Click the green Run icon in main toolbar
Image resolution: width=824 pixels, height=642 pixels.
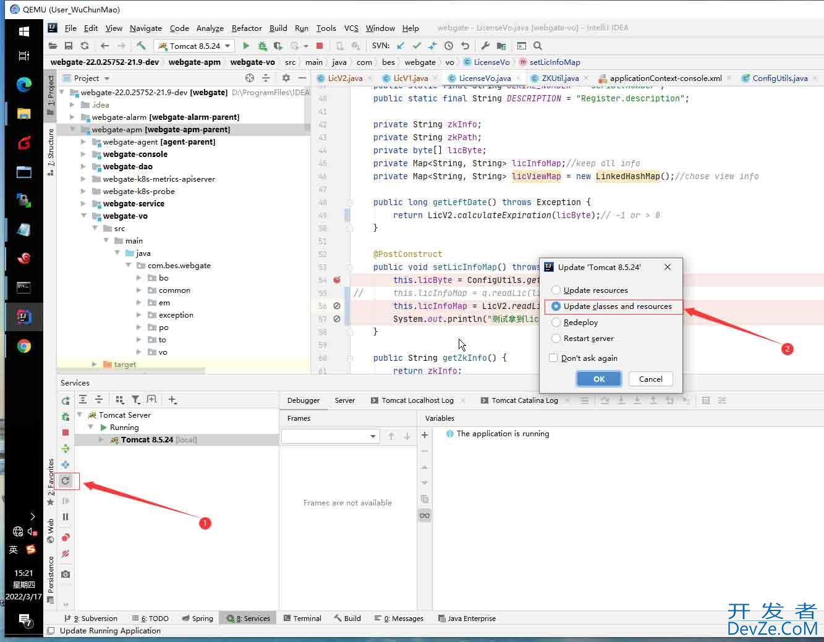[x=246, y=46]
